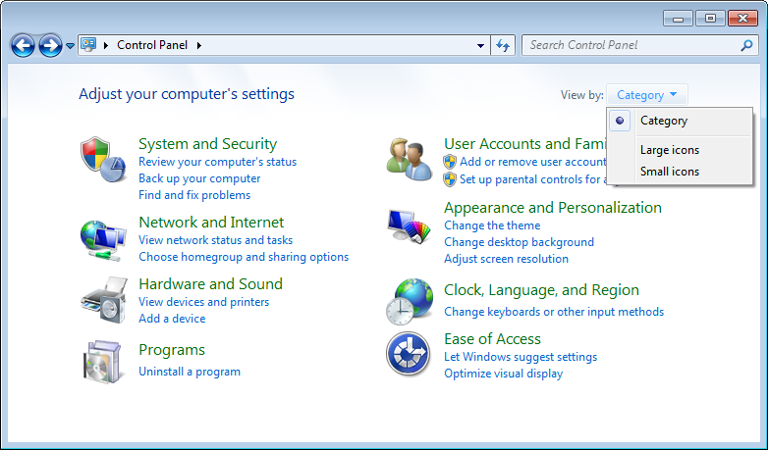Go back with the Back arrow button
Image resolution: width=768 pixels, height=450 pixels.
click(23, 46)
